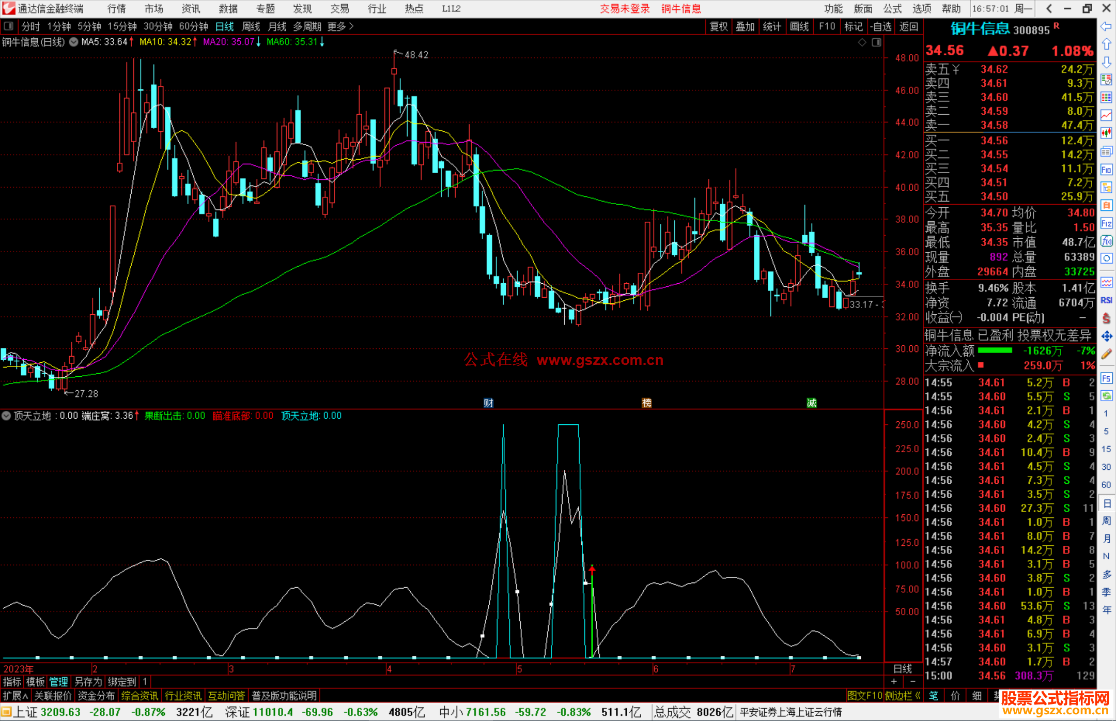Expand the 扩展 panel at bottom left

click(16, 696)
